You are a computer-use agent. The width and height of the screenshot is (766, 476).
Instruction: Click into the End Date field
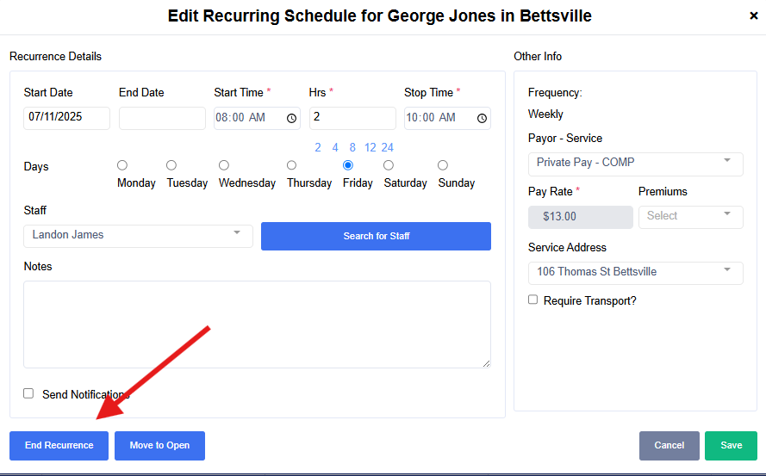[162, 118]
